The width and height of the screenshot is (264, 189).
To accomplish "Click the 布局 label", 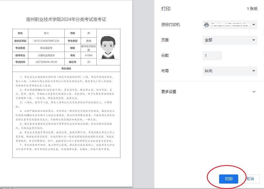I will click(x=165, y=71).
